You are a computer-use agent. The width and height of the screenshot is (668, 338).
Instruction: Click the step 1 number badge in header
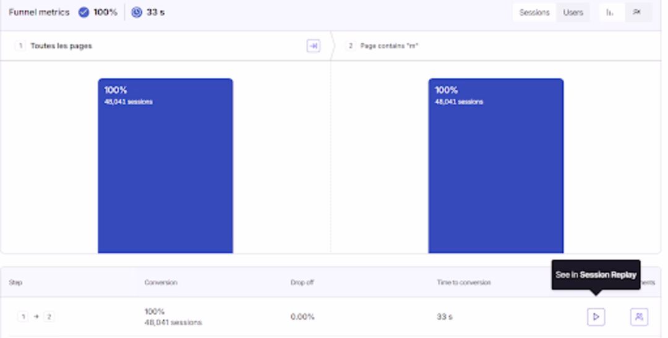[20, 46]
